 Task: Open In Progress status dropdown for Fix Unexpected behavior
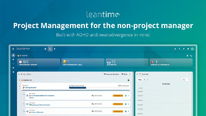pyautogui.click(x=118, y=96)
